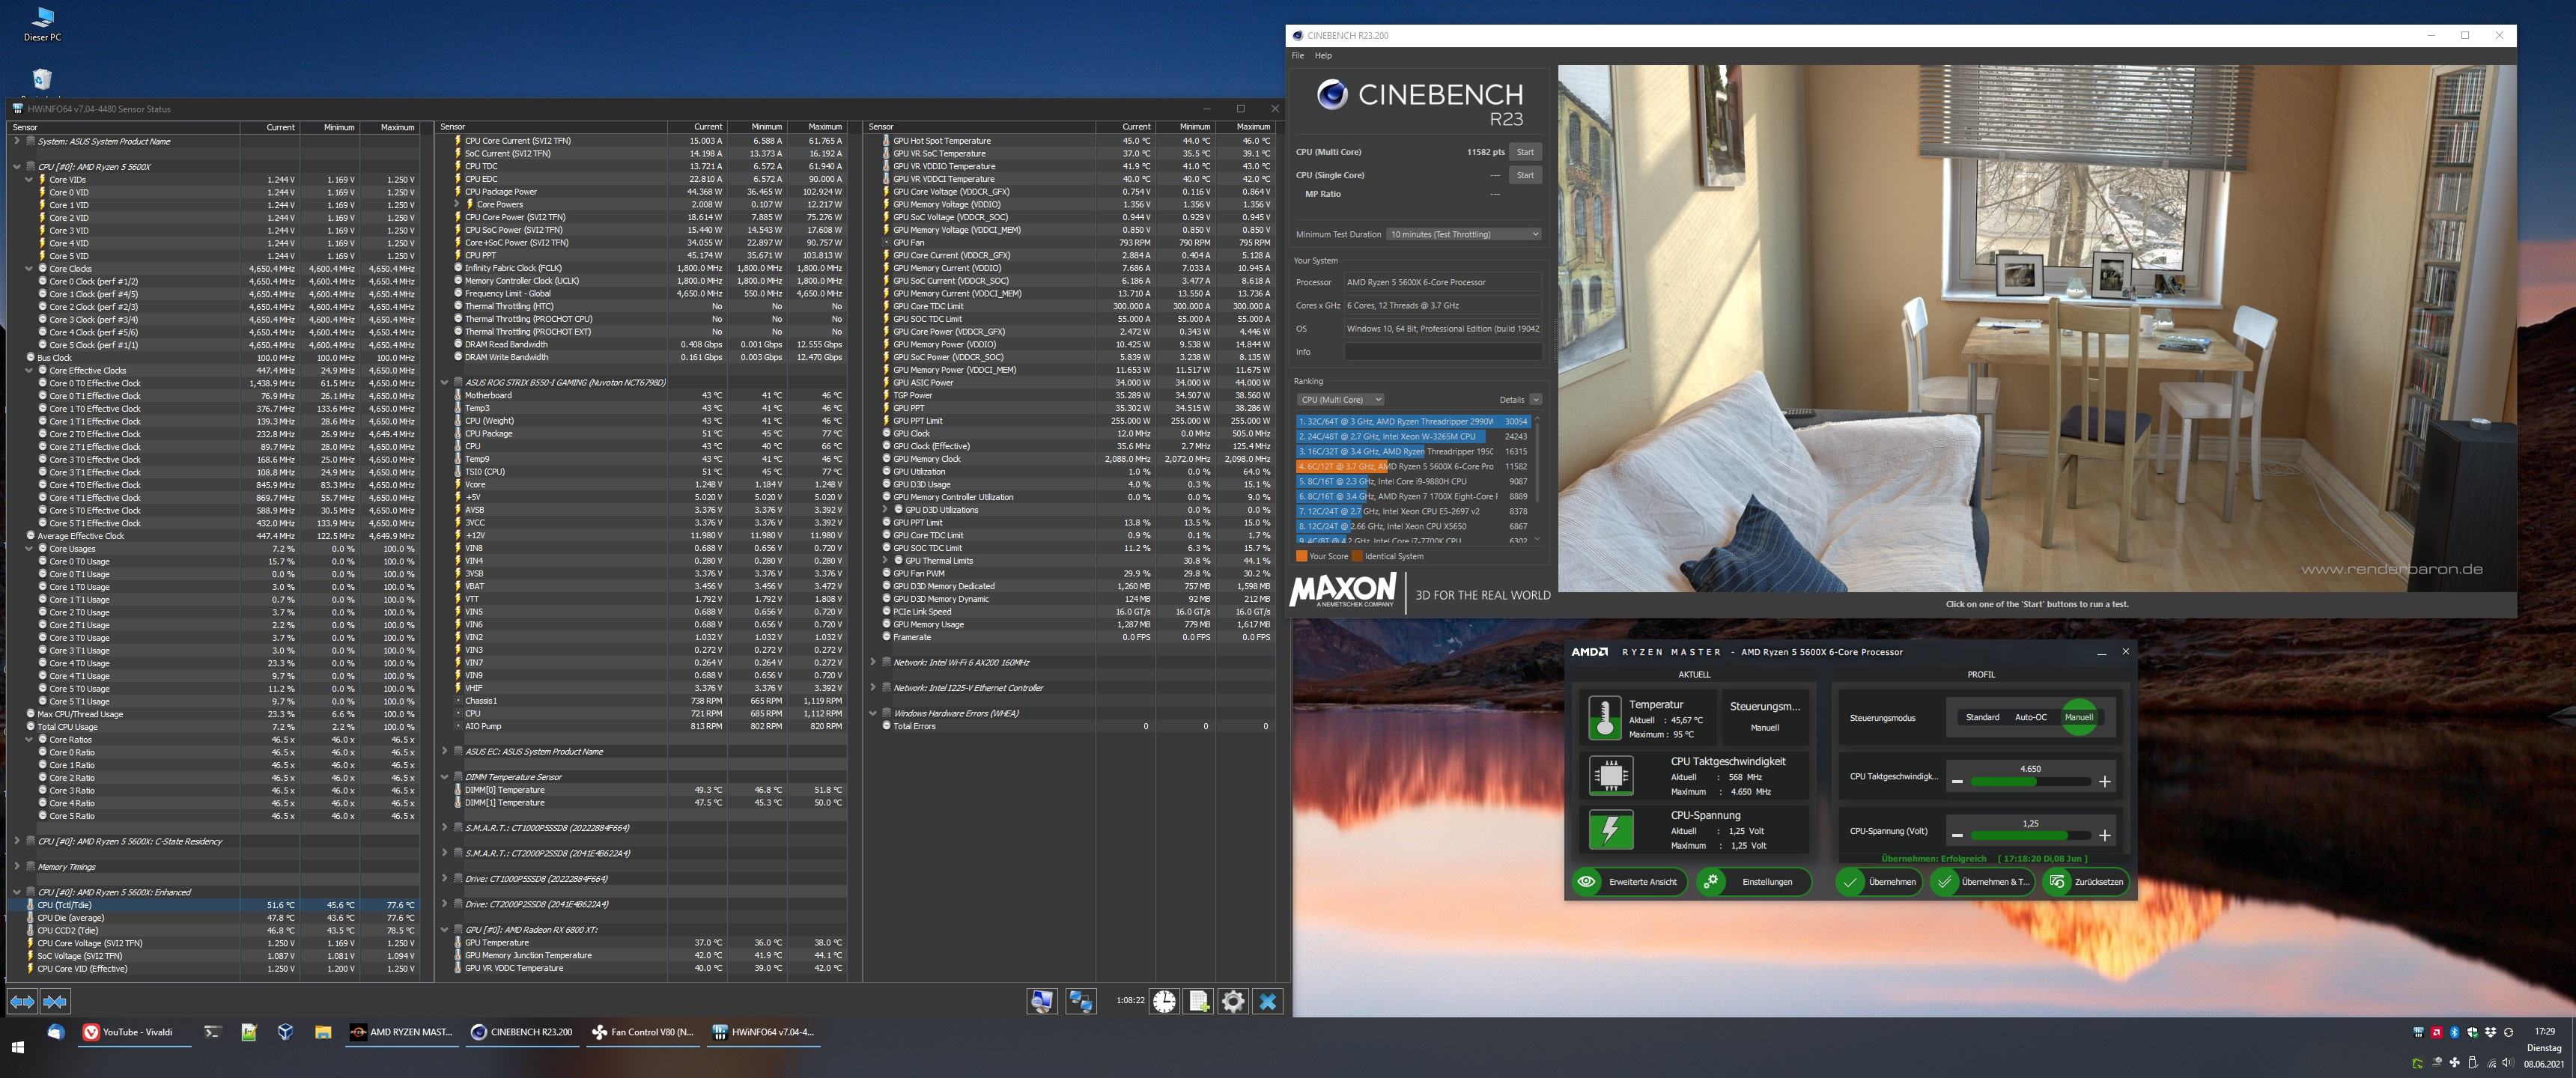The image size is (2576, 1078).
Task: Select Auto-OC control mode
Action: point(2030,717)
